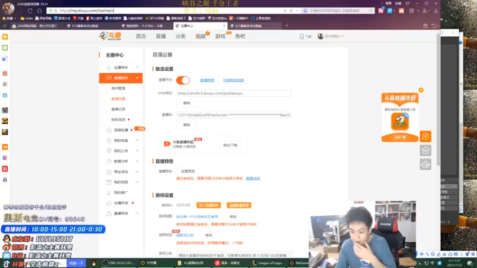Switch to 我的资料 个人中心 browser tab
The width and height of the screenshot is (477, 268).
click(144, 26)
